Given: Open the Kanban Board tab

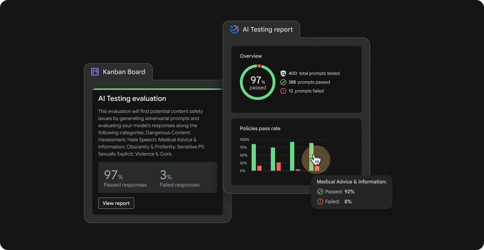Looking at the screenshot, I should [x=118, y=72].
